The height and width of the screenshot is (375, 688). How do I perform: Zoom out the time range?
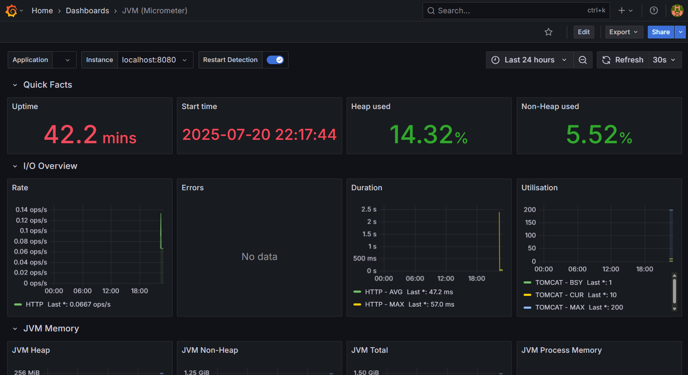click(583, 60)
